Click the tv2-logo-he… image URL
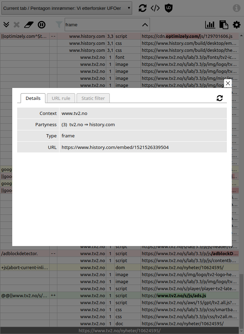244x334 pixels. 189,274
